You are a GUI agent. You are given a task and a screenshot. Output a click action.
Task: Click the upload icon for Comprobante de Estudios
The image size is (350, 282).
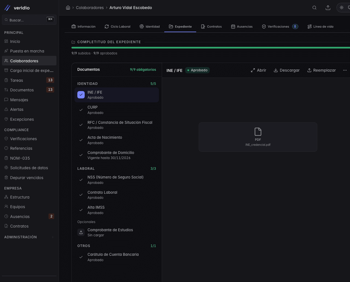point(81,232)
